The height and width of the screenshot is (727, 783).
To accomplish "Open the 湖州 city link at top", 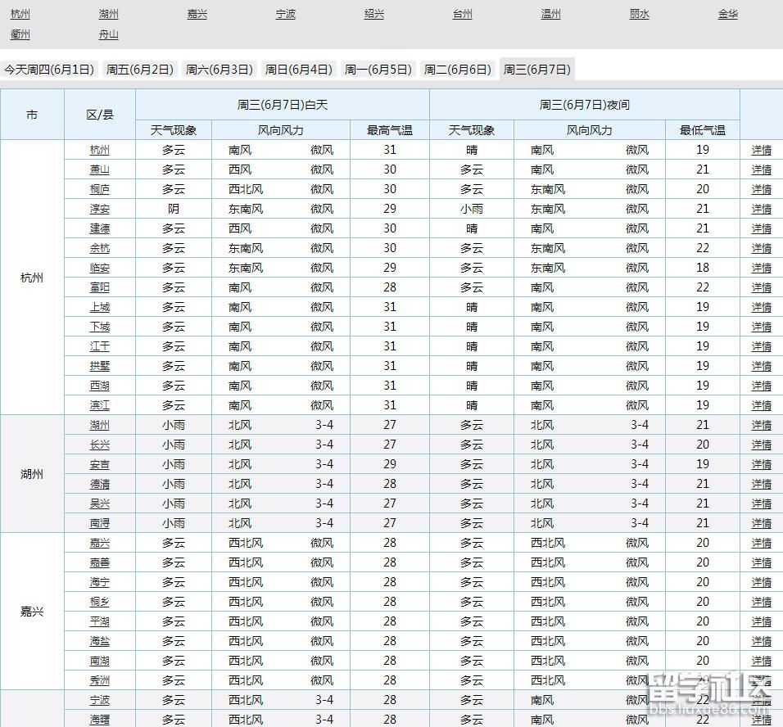I will click(x=108, y=14).
